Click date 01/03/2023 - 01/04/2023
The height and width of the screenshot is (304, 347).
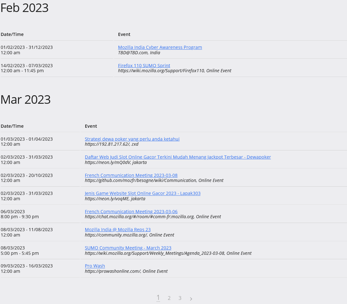point(27,139)
